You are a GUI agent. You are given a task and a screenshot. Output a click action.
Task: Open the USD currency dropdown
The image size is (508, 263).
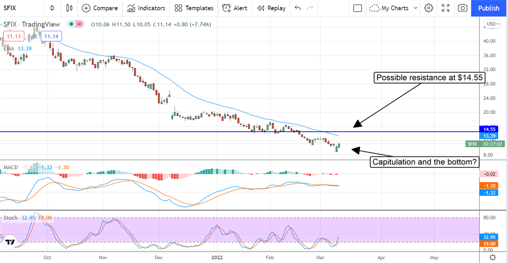493,24
